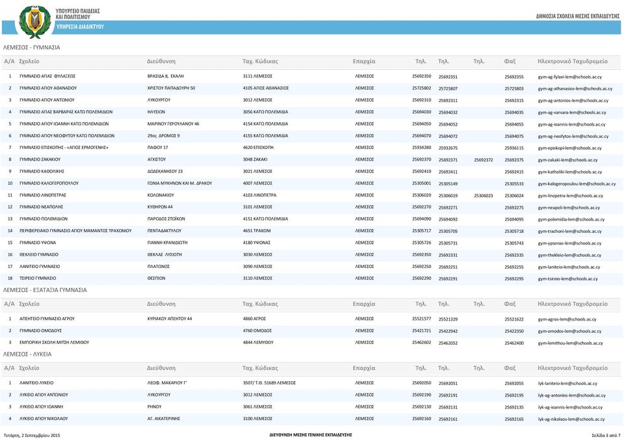
Task: Click address ΚΥΡΙΑΚΟΥ ΑΠΕΗΤΟΥ 44
Action: coord(170,319)
